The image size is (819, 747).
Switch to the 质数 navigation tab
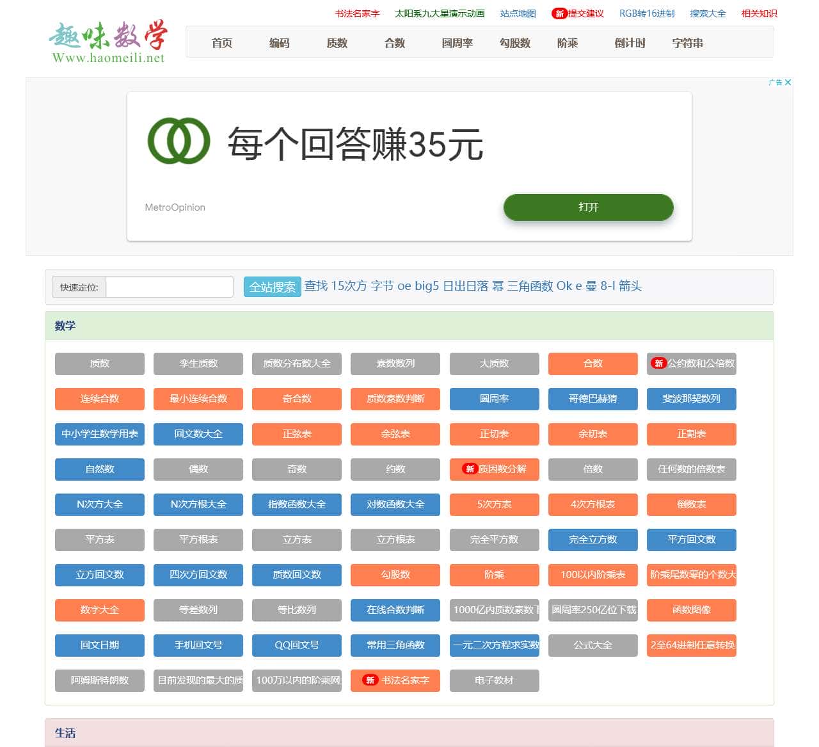337,43
